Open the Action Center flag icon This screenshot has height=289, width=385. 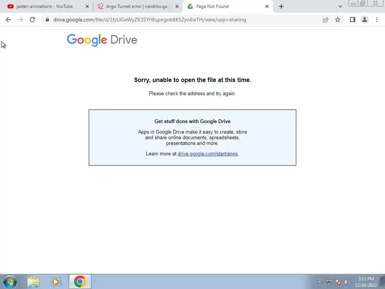pyautogui.click(x=338, y=282)
